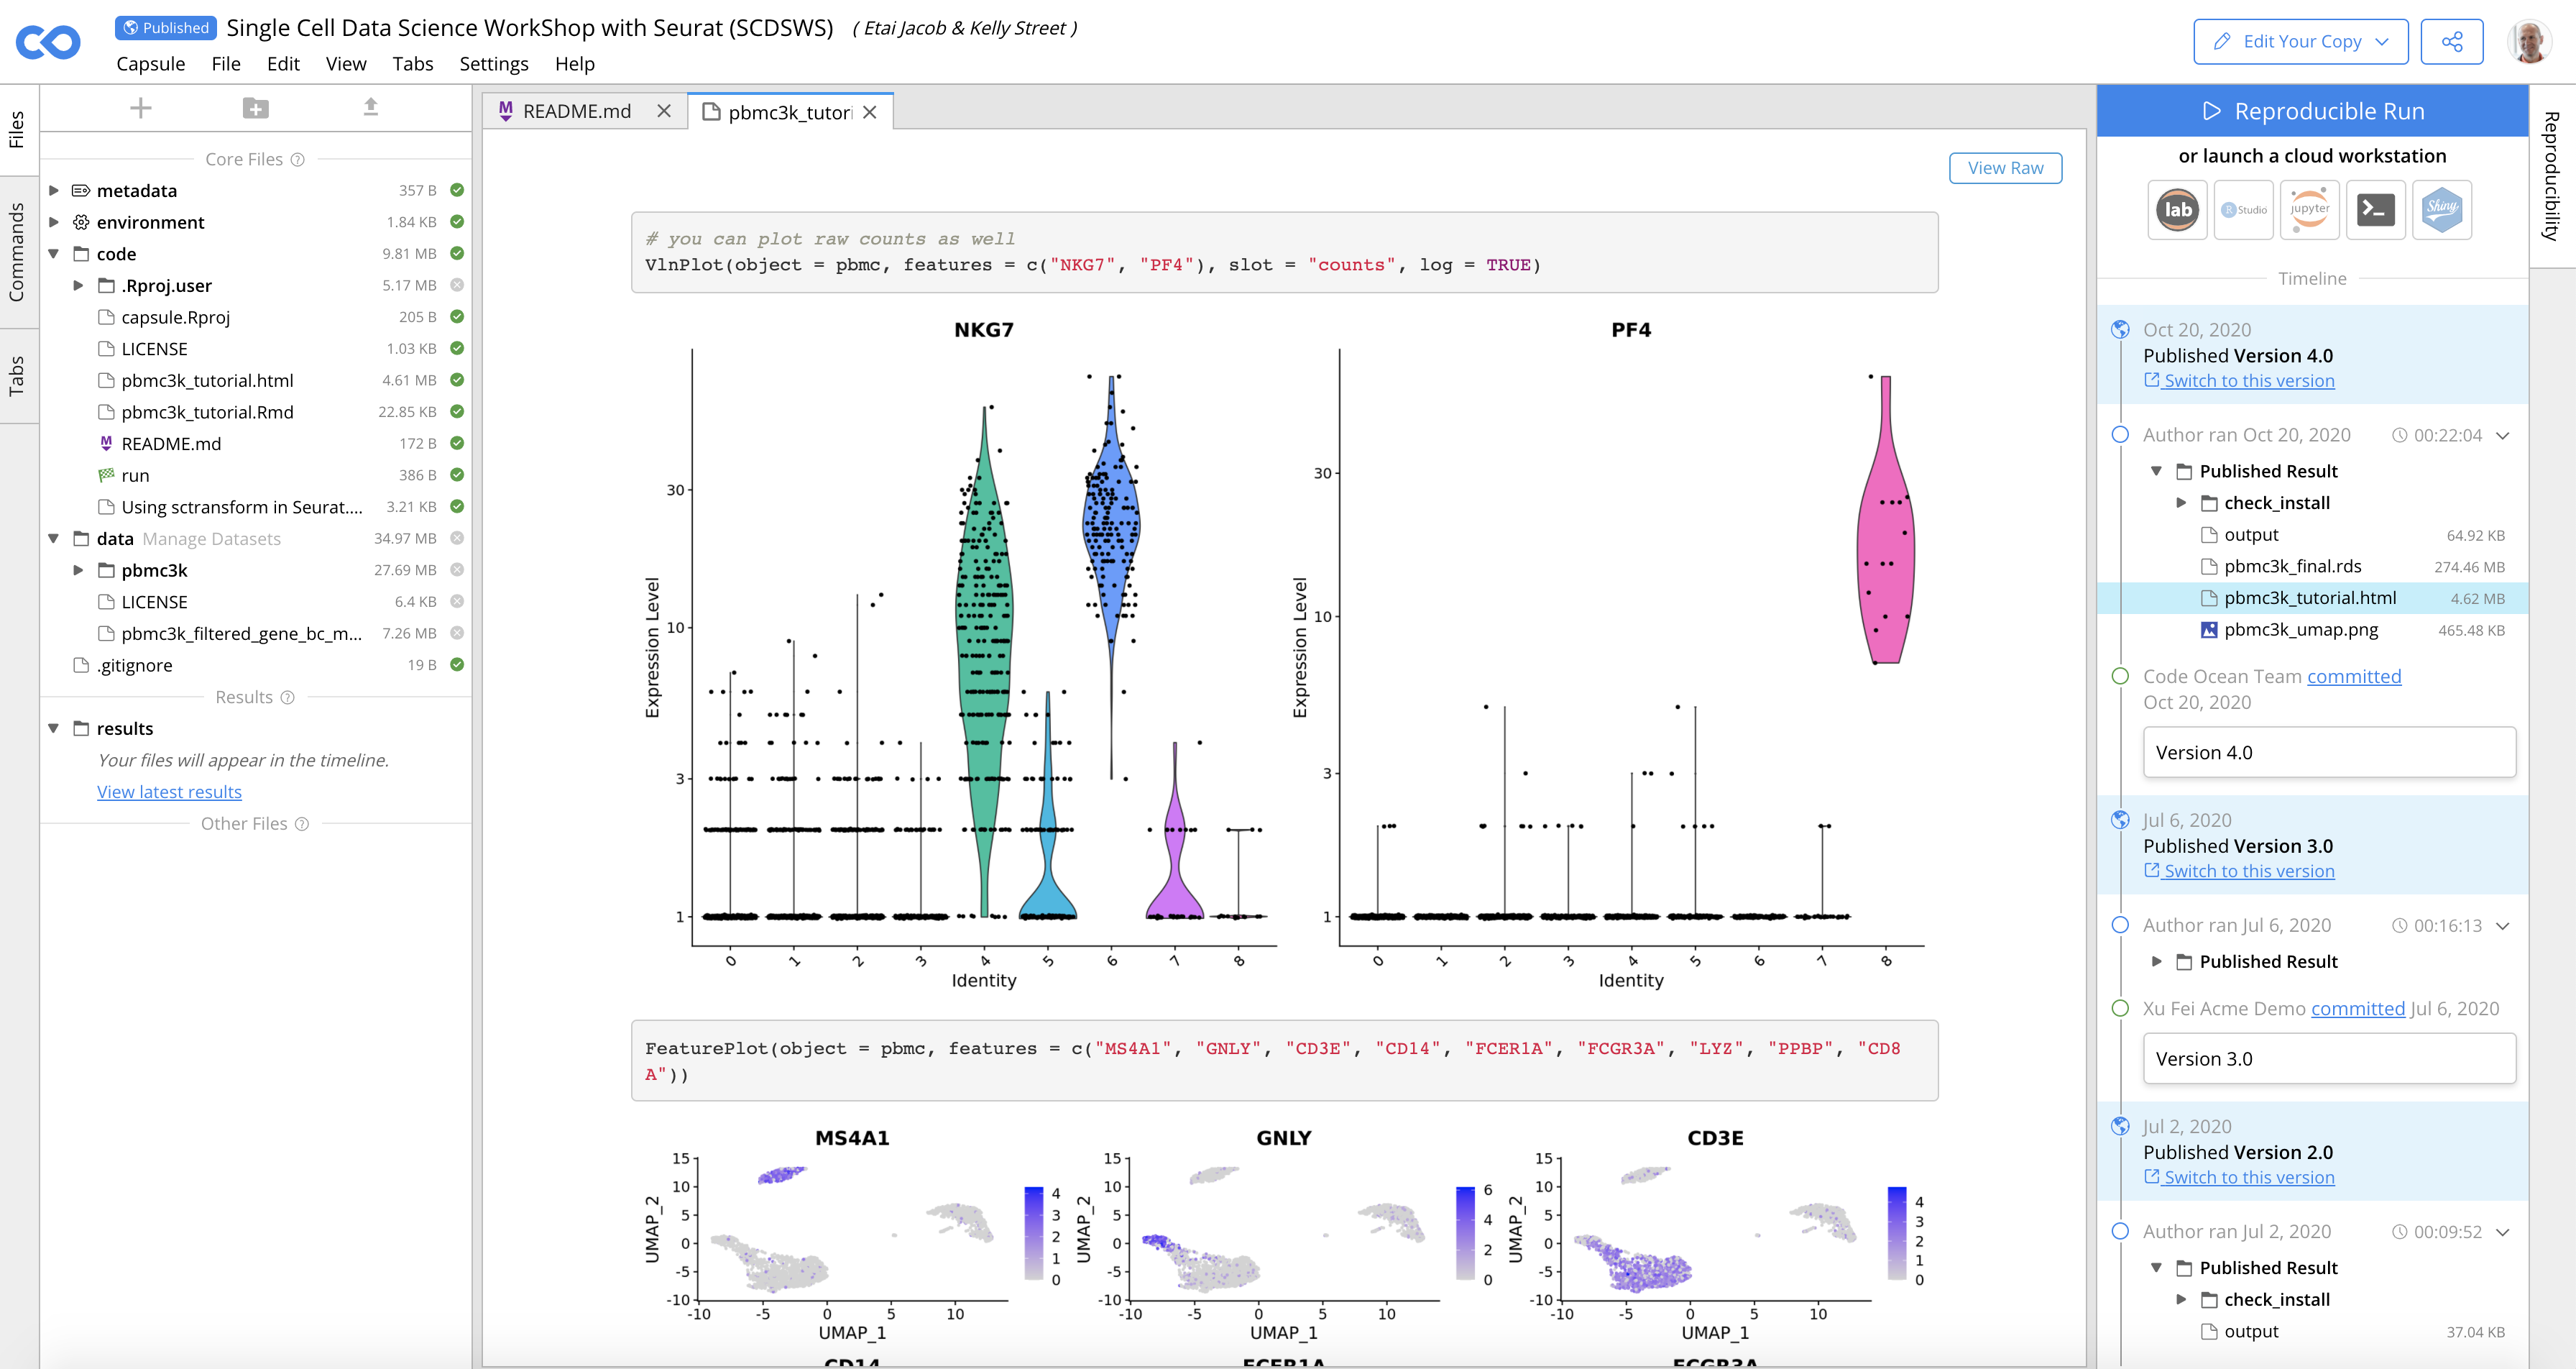
Task: Collapse the code folder
Action: (x=54, y=255)
